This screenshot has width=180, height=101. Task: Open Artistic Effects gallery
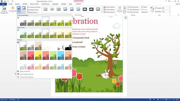(x=24, y=10)
